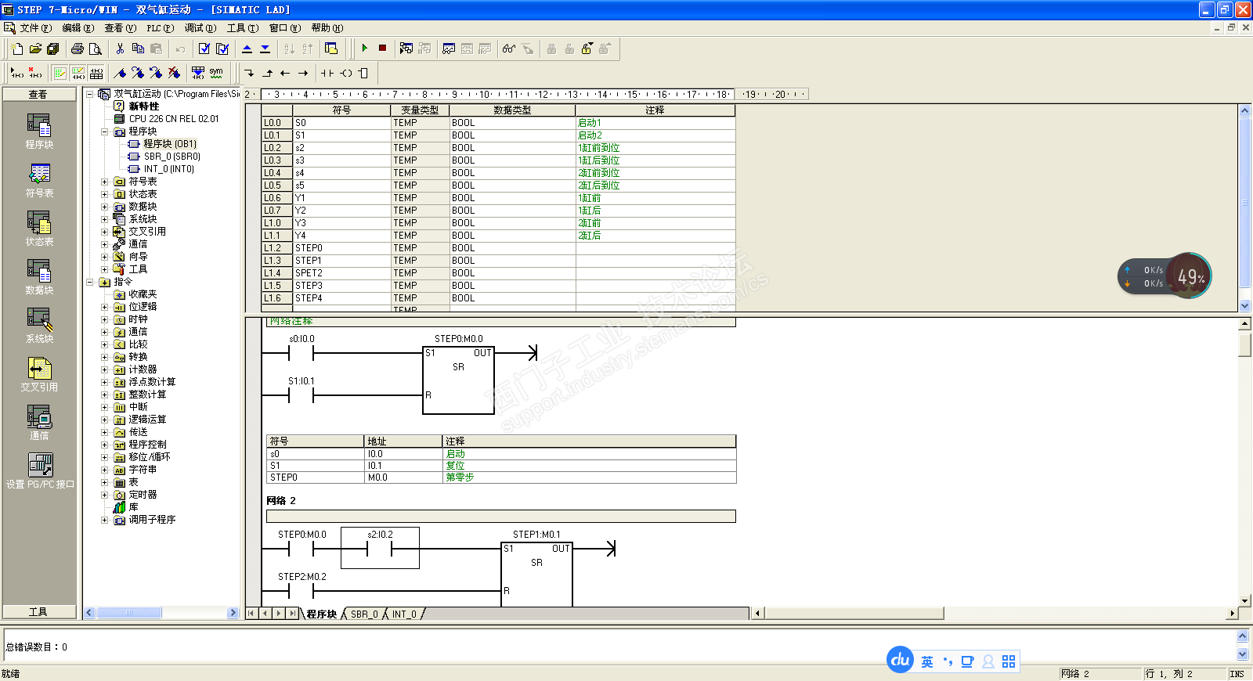This screenshot has width=1253, height=681.
Task: Collapse the 程序块 tree node
Action: (x=104, y=132)
